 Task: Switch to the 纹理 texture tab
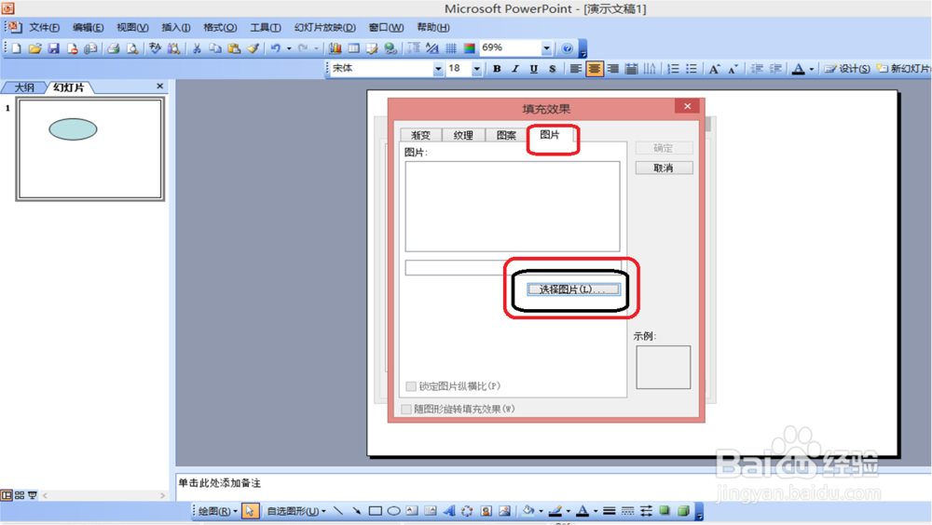point(463,135)
